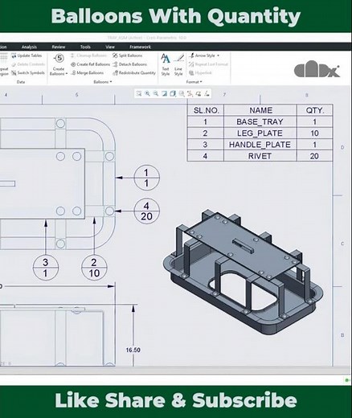Click Zoom Out magnifier icon
Viewport: 352px width, 418px height.
point(156,93)
